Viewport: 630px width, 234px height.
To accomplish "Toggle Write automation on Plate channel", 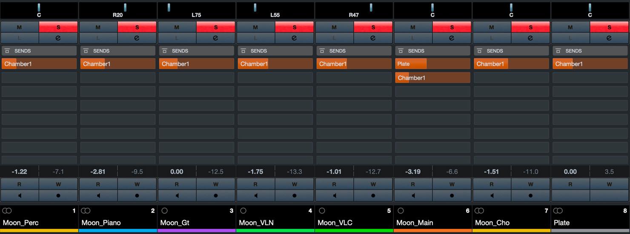I will coord(610,184).
